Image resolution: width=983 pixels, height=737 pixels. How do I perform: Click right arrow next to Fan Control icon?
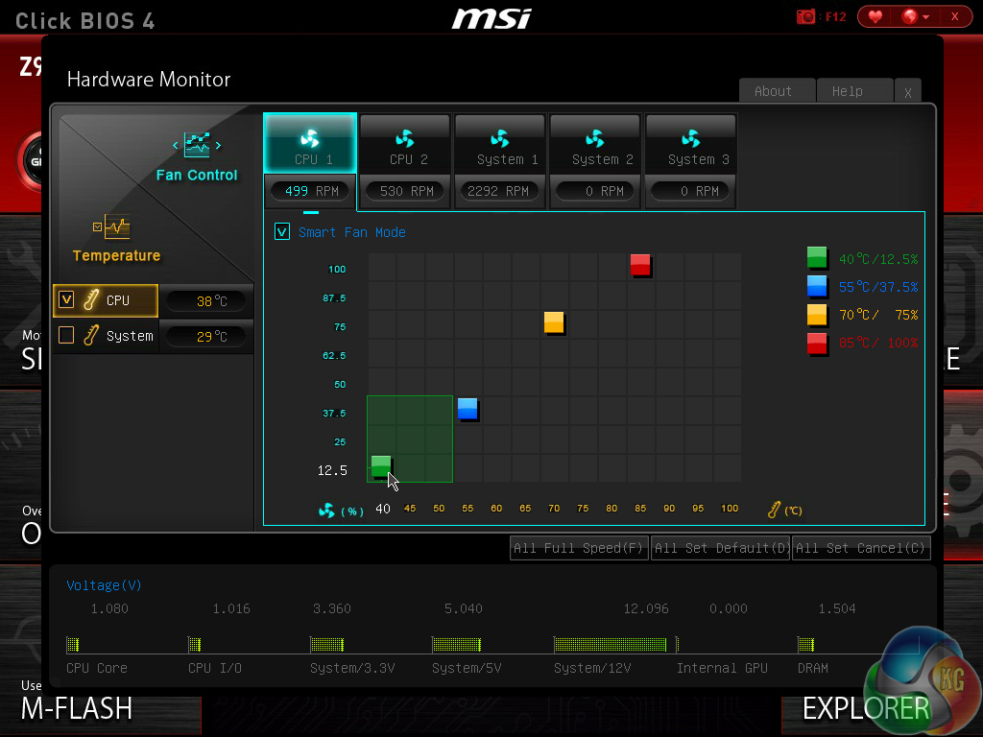click(219, 146)
